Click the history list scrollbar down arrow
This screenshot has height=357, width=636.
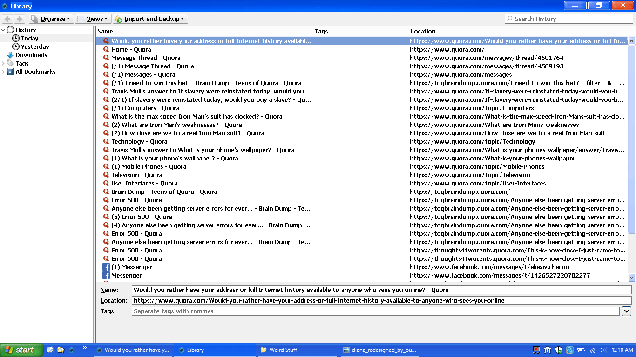tap(632, 278)
